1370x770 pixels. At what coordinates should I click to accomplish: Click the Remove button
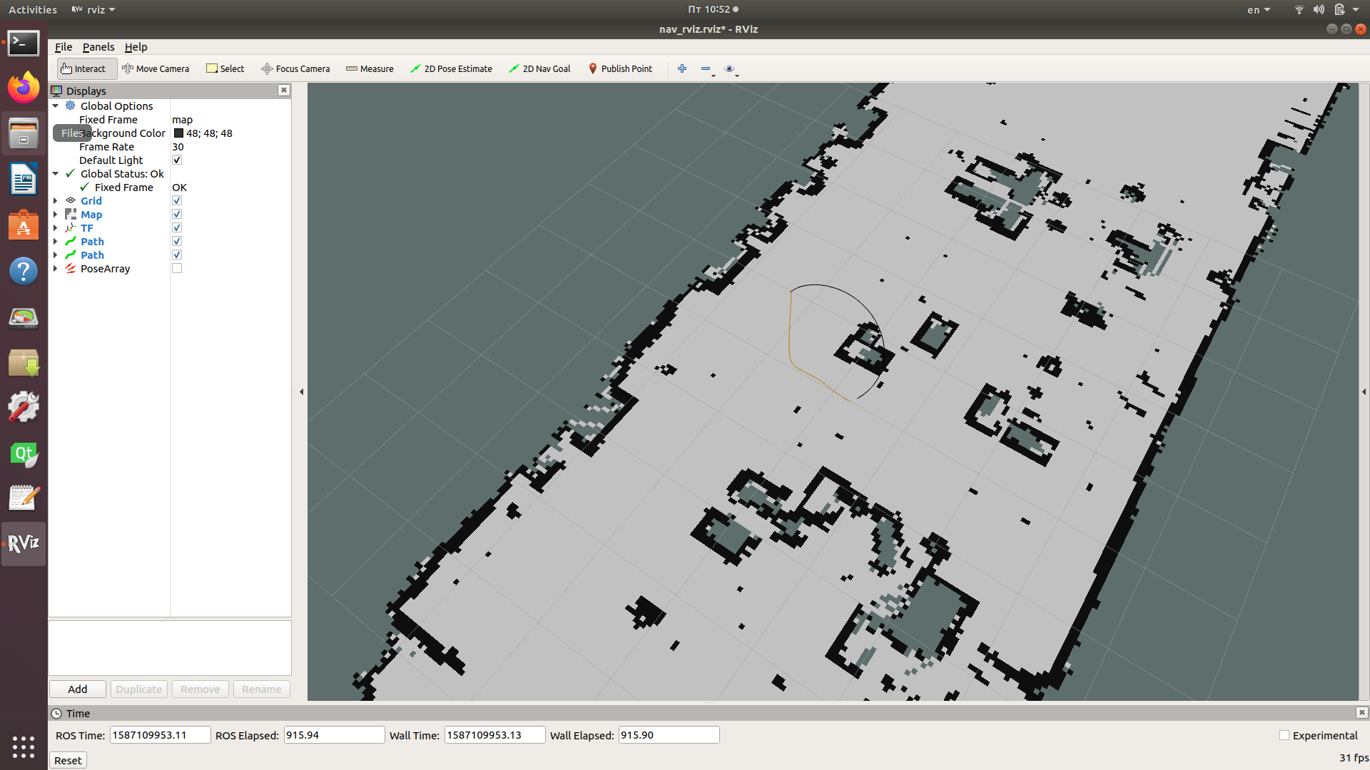200,689
